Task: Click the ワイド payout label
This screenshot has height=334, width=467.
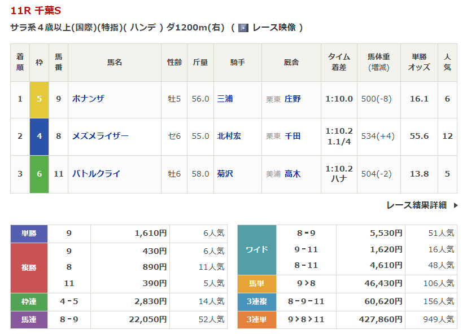Action: pos(257,249)
